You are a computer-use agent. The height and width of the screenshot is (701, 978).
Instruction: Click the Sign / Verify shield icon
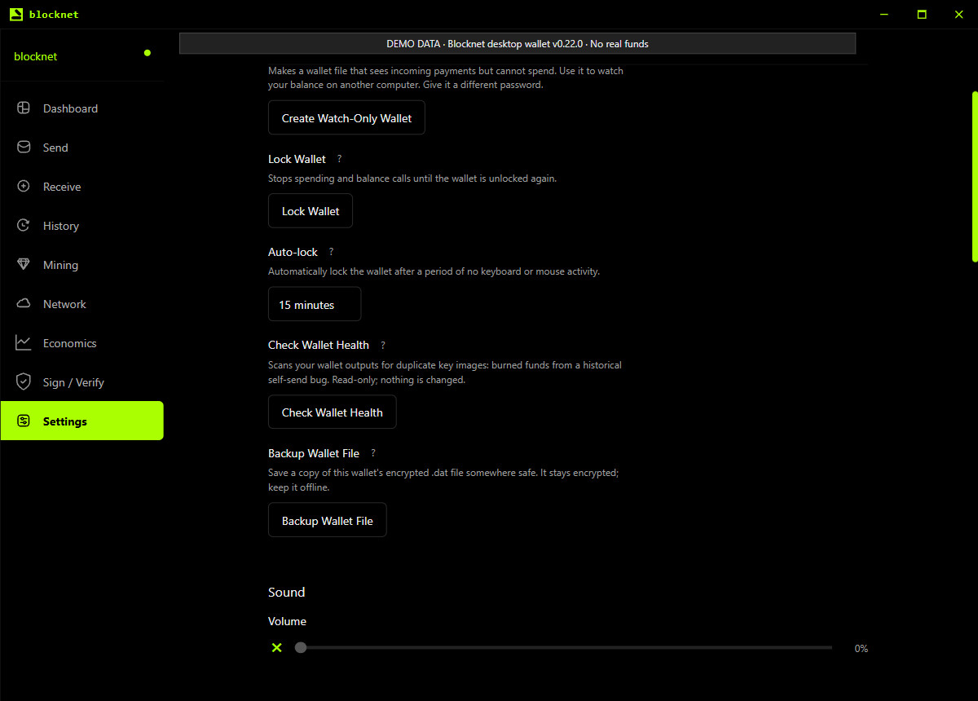[24, 382]
